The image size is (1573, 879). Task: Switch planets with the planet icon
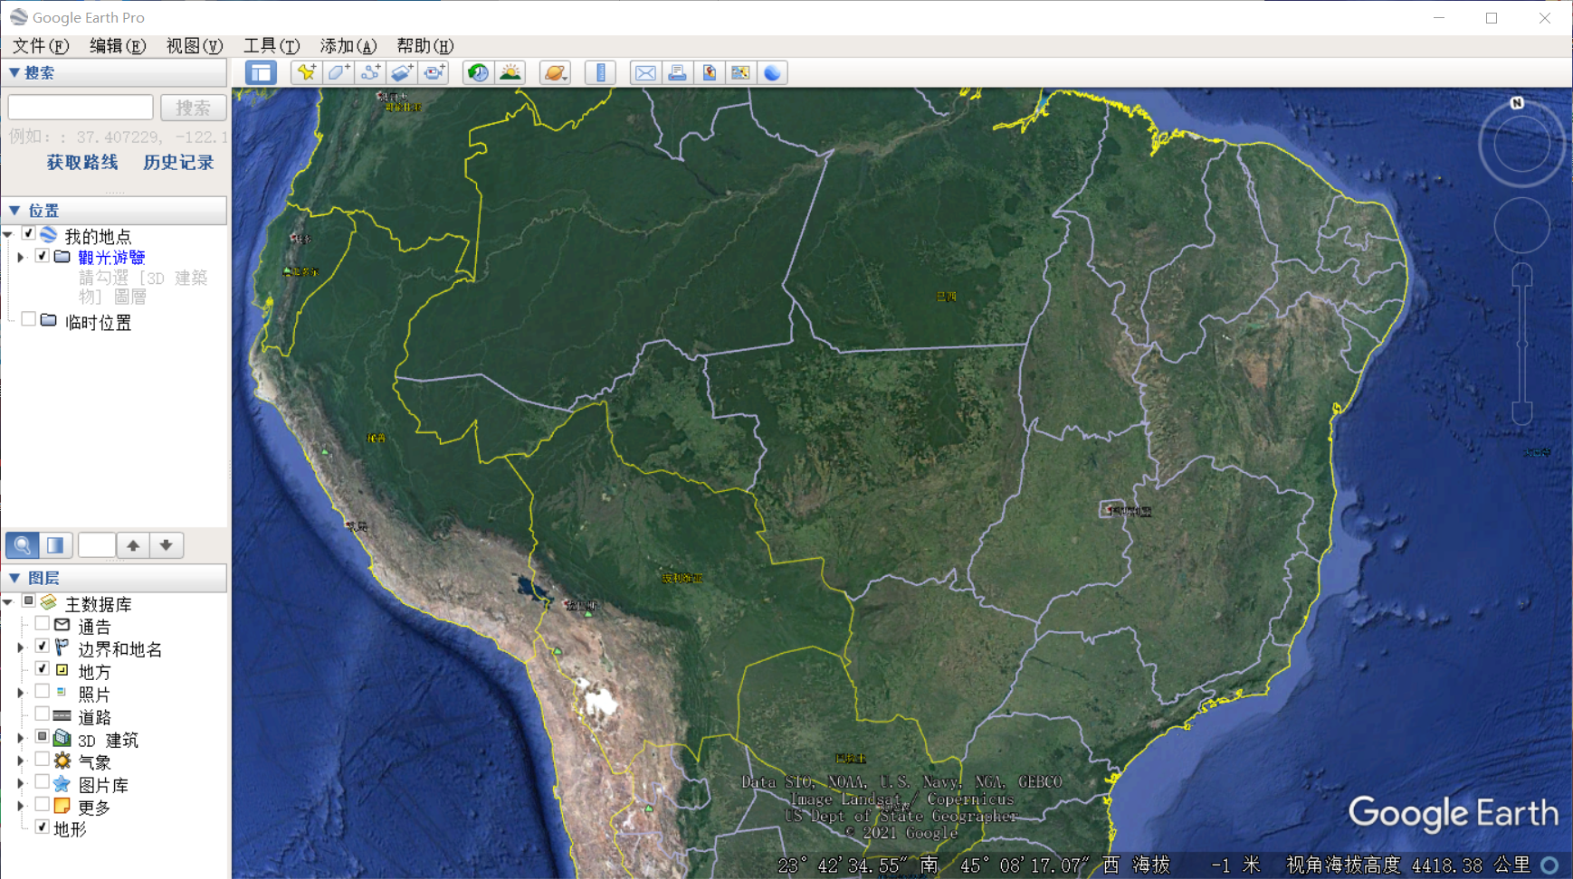[x=555, y=72]
